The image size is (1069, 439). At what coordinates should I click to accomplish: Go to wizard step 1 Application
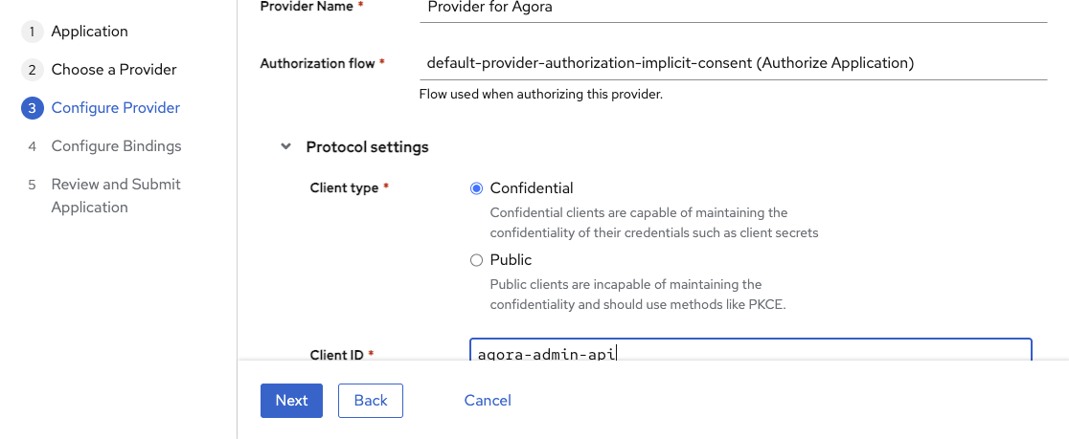[x=89, y=32]
